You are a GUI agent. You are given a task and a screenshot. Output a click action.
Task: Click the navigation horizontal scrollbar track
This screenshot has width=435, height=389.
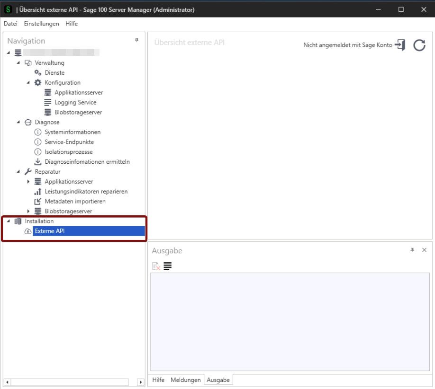tap(70, 382)
